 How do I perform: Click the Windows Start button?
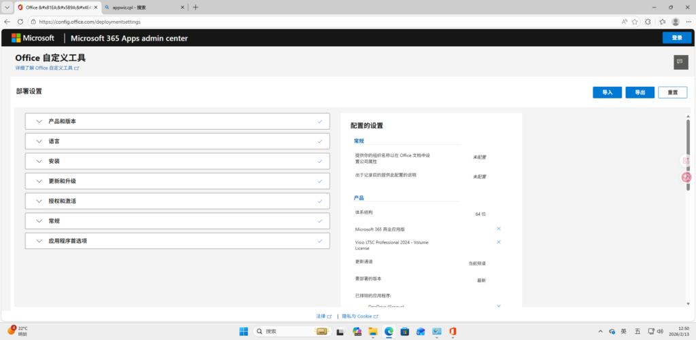(x=243, y=331)
